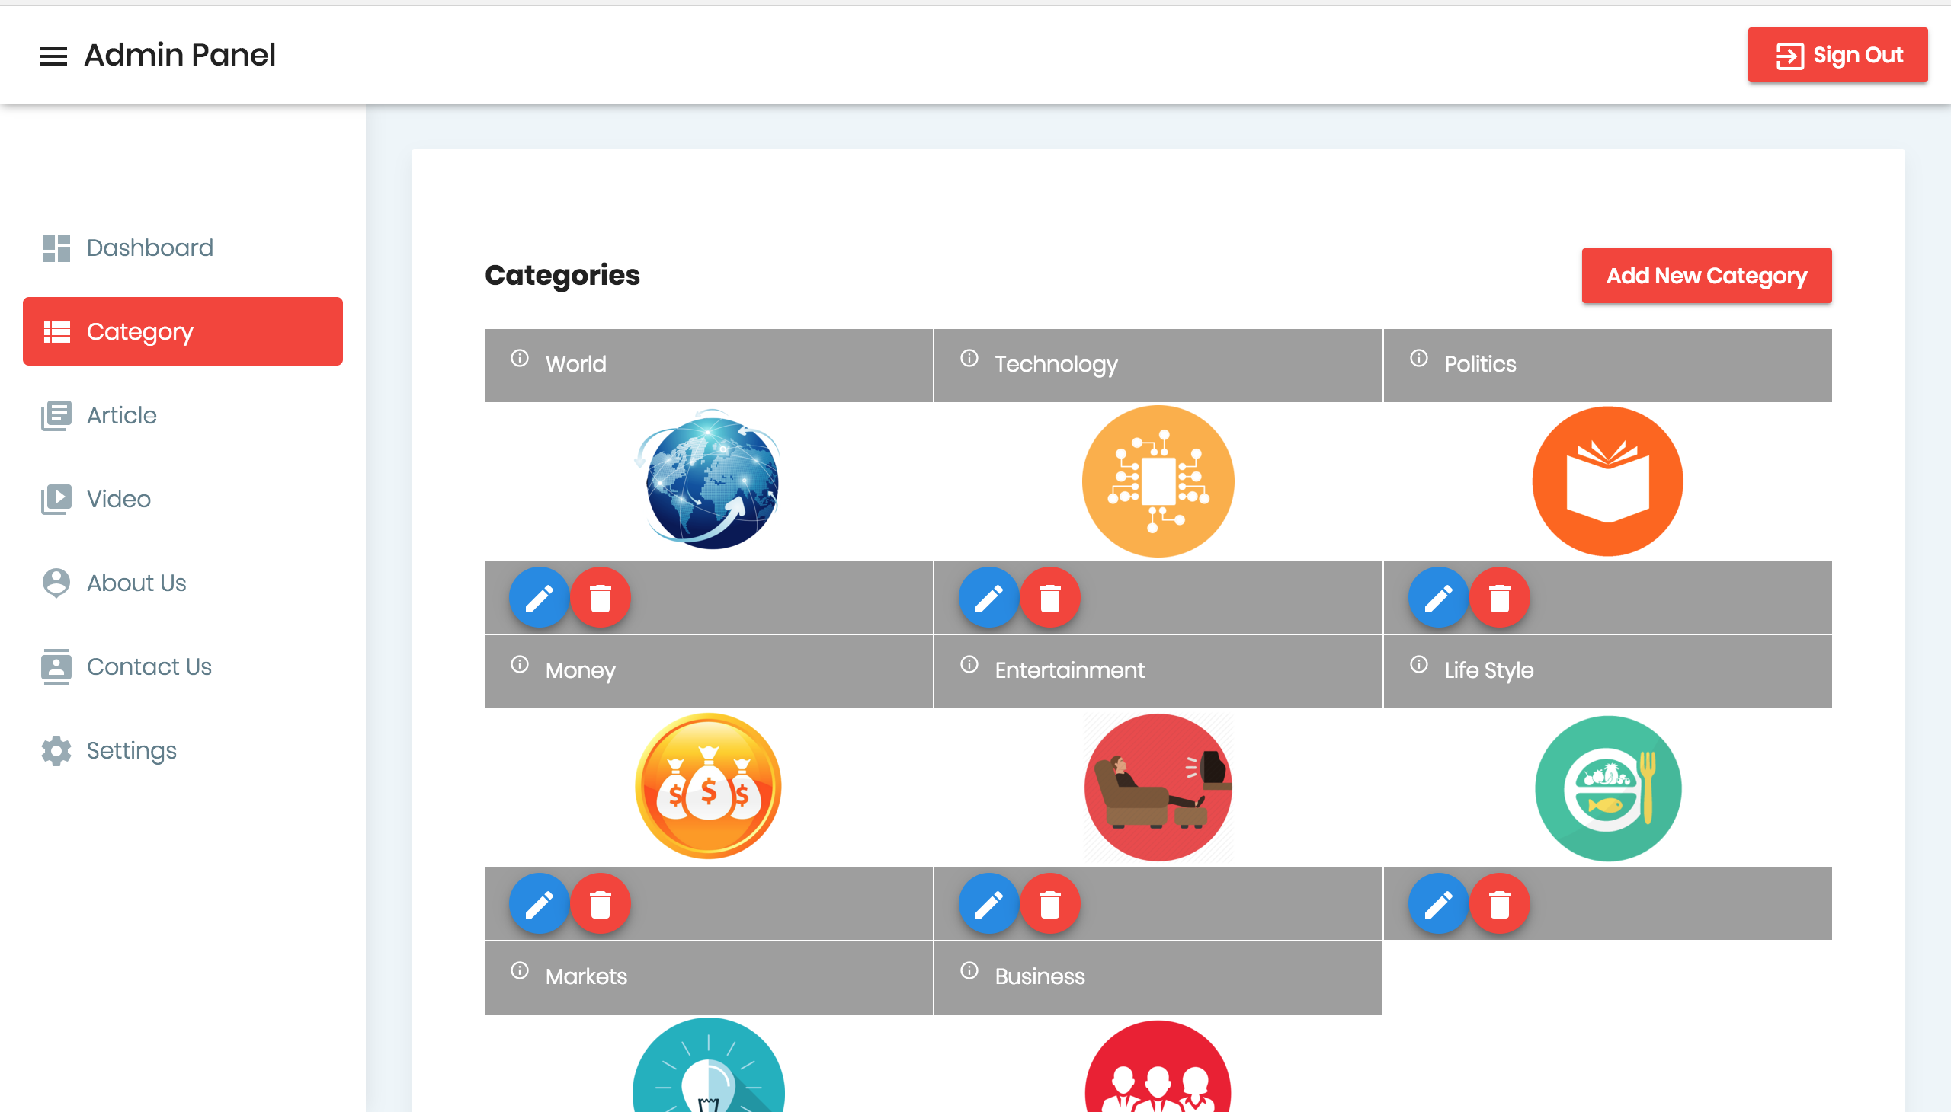The width and height of the screenshot is (1951, 1112).
Task: Click the info icon beside Markets
Action: (520, 970)
